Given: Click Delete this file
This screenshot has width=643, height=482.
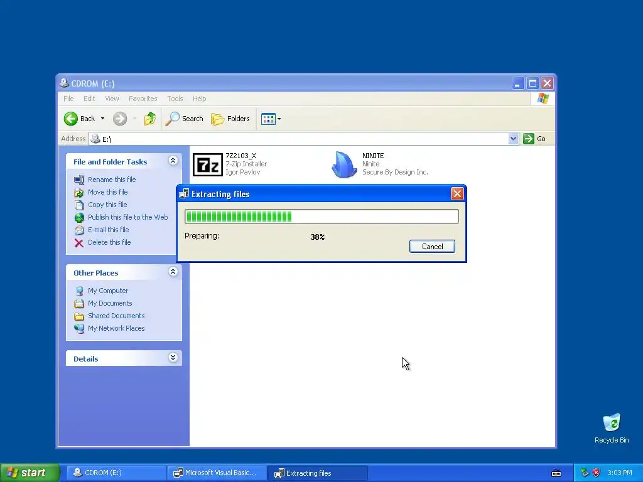Looking at the screenshot, I should click(x=109, y=242).
